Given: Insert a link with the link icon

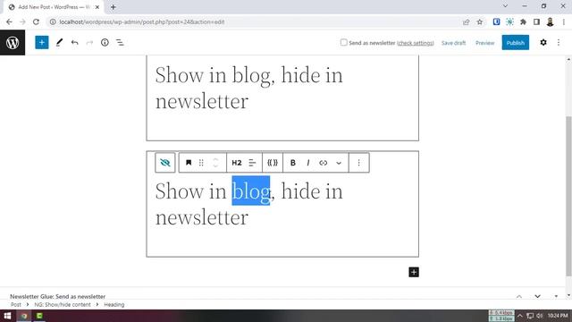Looking at the screenshot, I should point(324,163).
